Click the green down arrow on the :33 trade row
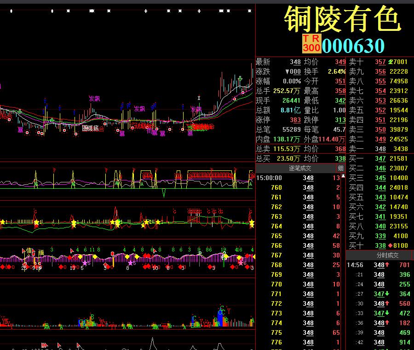 pos(387,313)
